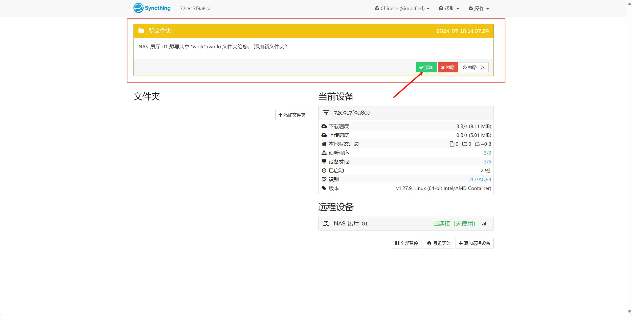
Task: Click the QR identification icon beside 识别
Action: 324,179
